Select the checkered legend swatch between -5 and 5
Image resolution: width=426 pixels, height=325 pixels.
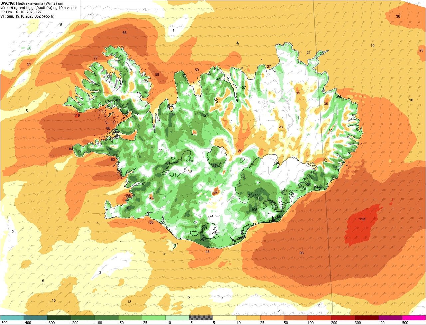(x=201, y=318)
